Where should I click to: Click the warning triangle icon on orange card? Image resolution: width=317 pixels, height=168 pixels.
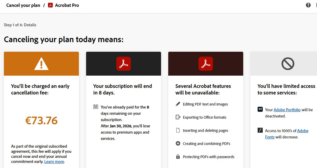41,64
